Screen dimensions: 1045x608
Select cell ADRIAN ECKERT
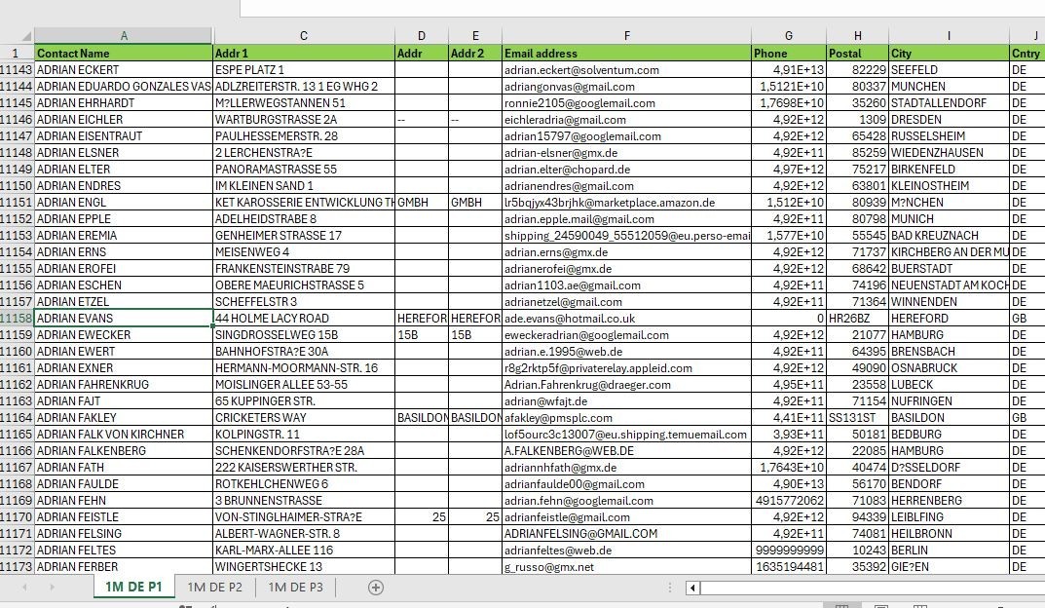pos(124,70)
